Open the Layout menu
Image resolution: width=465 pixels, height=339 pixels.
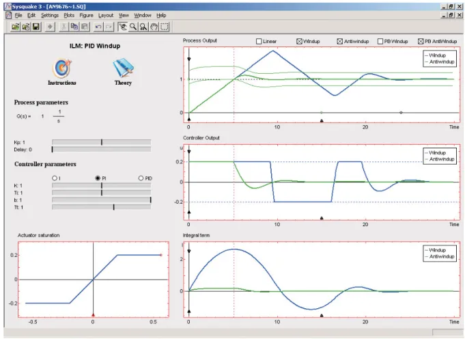coord(106,16)
